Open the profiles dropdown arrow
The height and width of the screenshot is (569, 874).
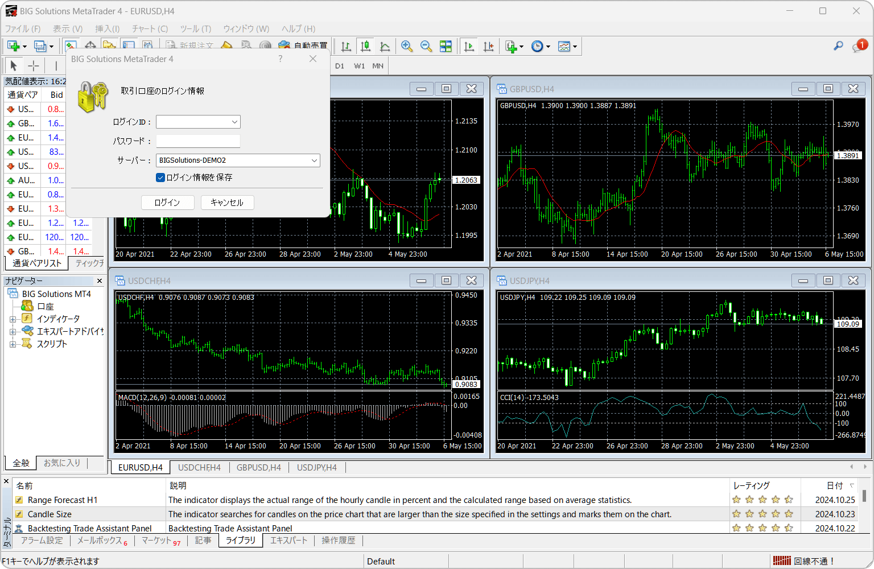click(51, 47)
